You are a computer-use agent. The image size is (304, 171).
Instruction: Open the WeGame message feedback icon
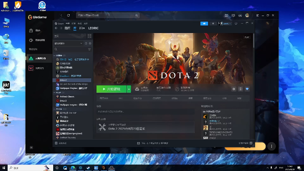point(233,15)
